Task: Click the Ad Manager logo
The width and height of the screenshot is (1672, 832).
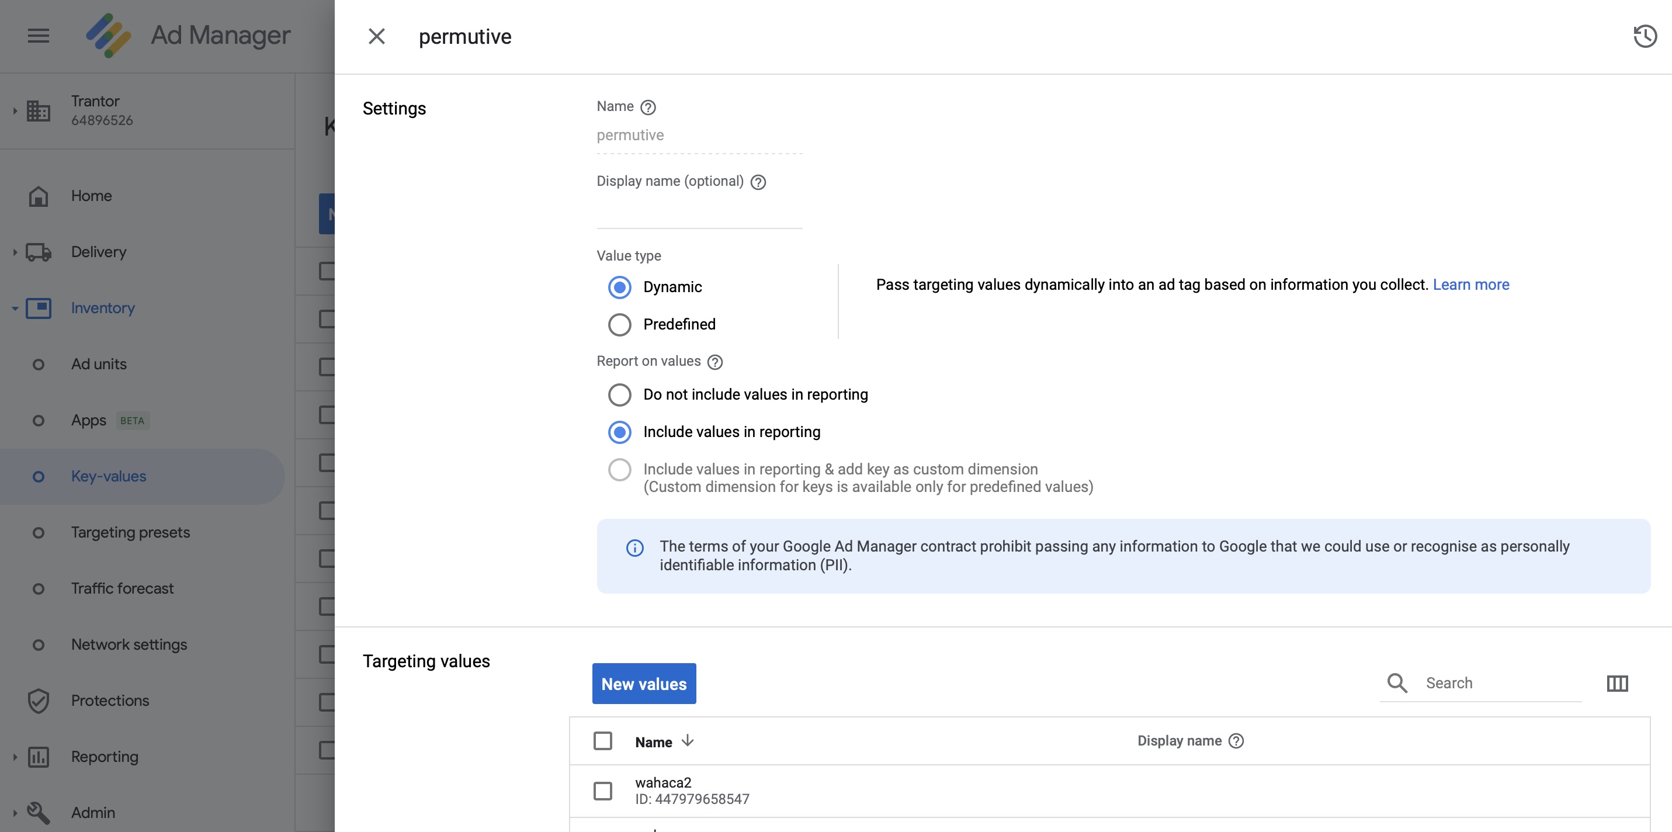Action: pos(109,36)
